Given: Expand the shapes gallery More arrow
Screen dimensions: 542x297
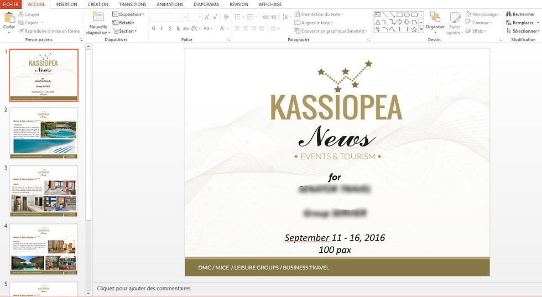Looking at the screenshot, I should 421,30.
